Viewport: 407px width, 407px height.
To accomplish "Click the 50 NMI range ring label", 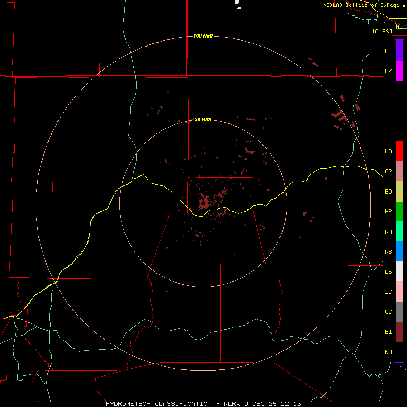I will pyautogui.click(x=203, y=119).
